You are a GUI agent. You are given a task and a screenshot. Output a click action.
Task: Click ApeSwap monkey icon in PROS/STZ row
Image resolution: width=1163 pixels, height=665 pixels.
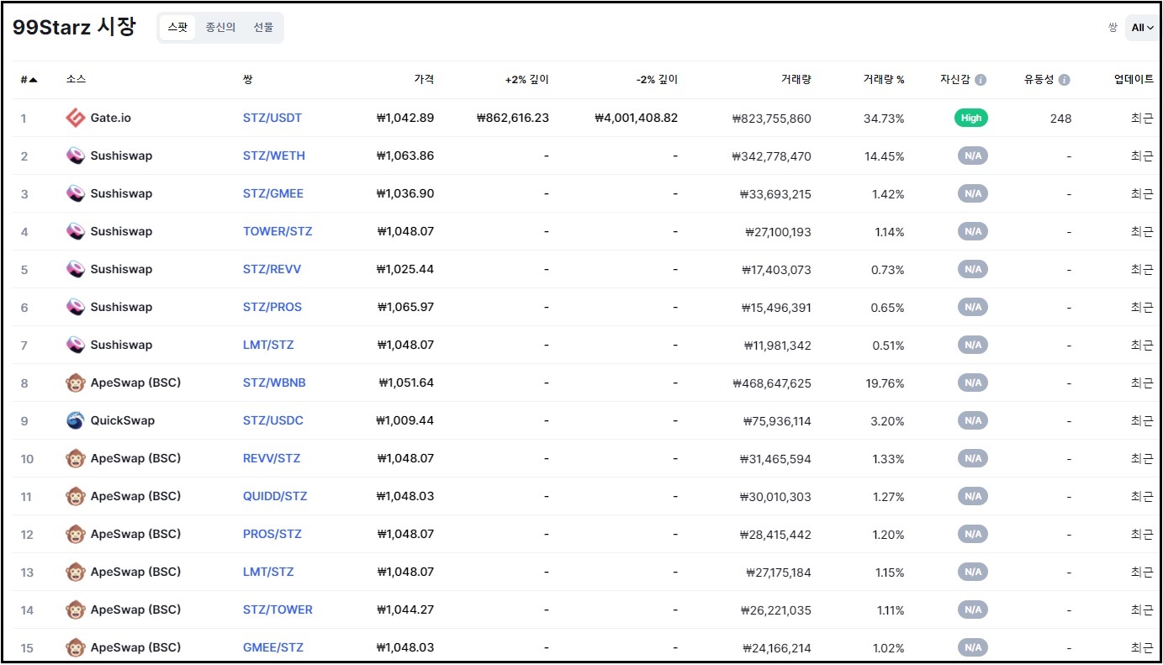76,534
